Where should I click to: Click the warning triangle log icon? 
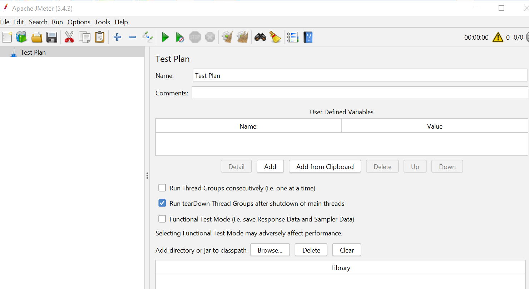[498, 37]
